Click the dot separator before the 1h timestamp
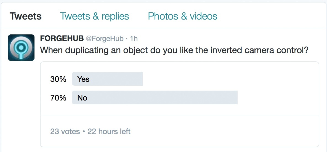The height and width of the screenshot is (152, 327). point(126,39)
